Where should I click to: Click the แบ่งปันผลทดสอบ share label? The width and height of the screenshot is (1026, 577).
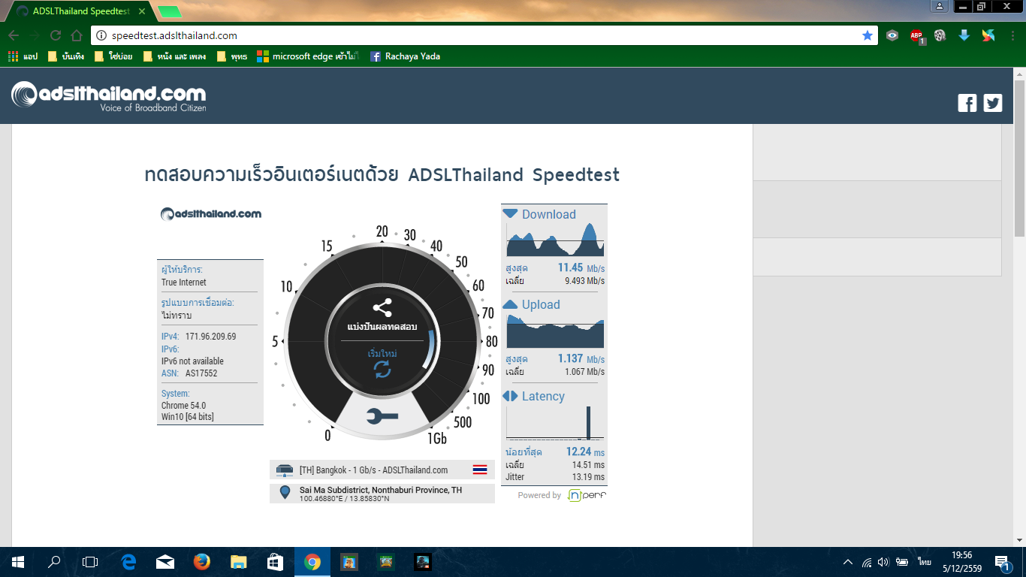click(382, 327)
